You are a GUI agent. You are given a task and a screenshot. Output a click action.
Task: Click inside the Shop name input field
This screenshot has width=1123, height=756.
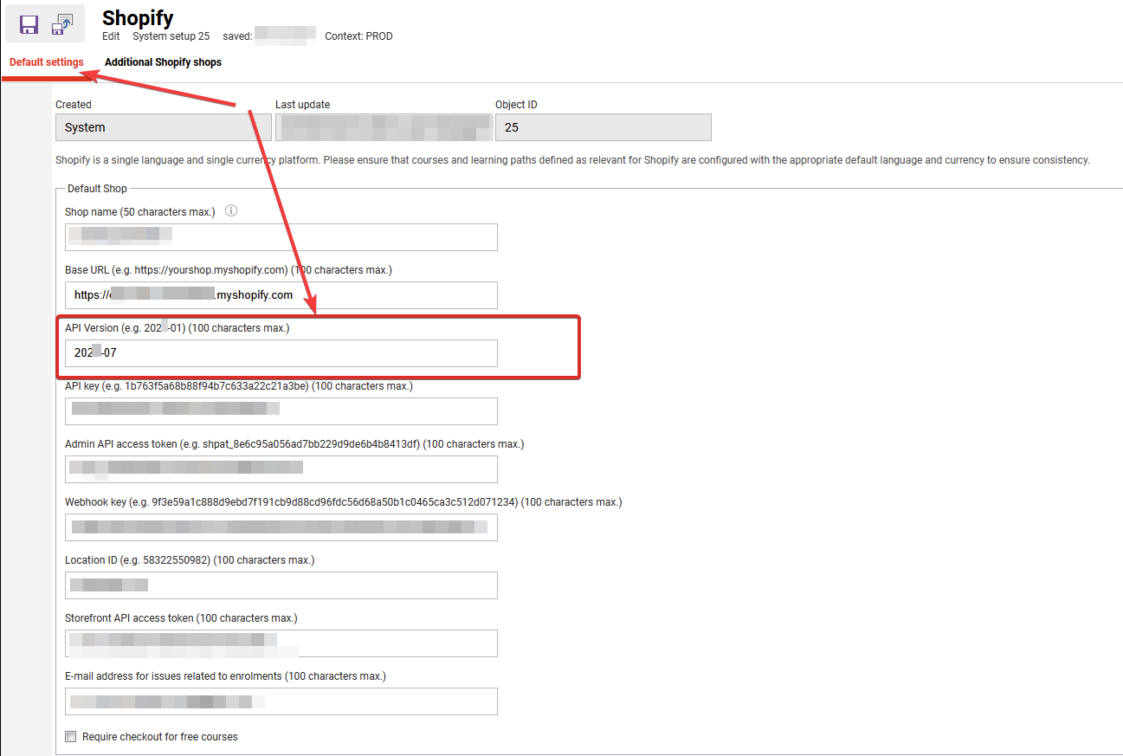tap(281, 237)
